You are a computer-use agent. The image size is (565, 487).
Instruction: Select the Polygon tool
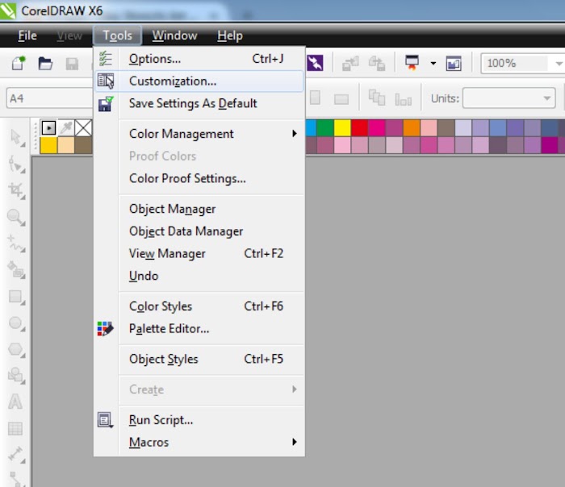click(x=16, y=349)
